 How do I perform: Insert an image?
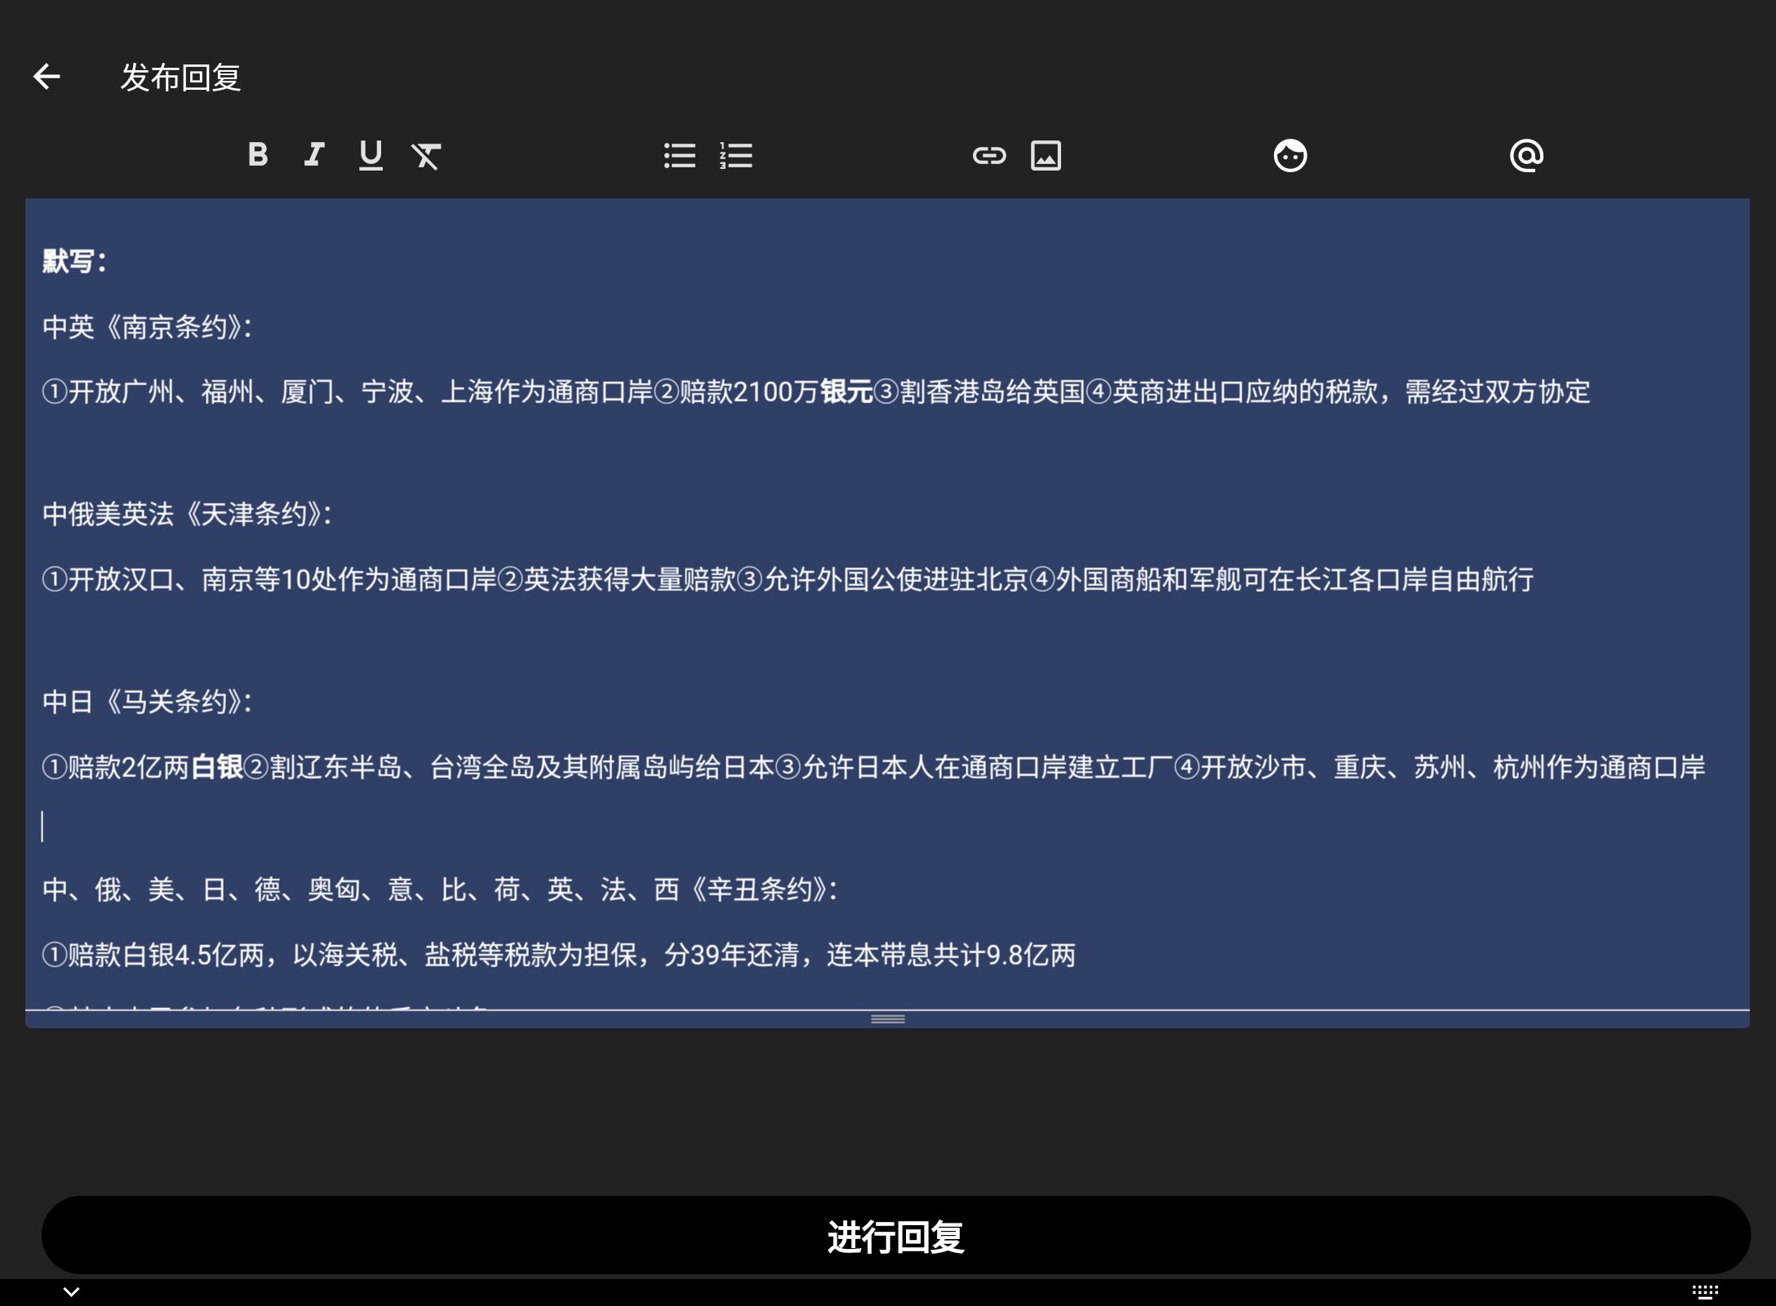coord(1046,155)
